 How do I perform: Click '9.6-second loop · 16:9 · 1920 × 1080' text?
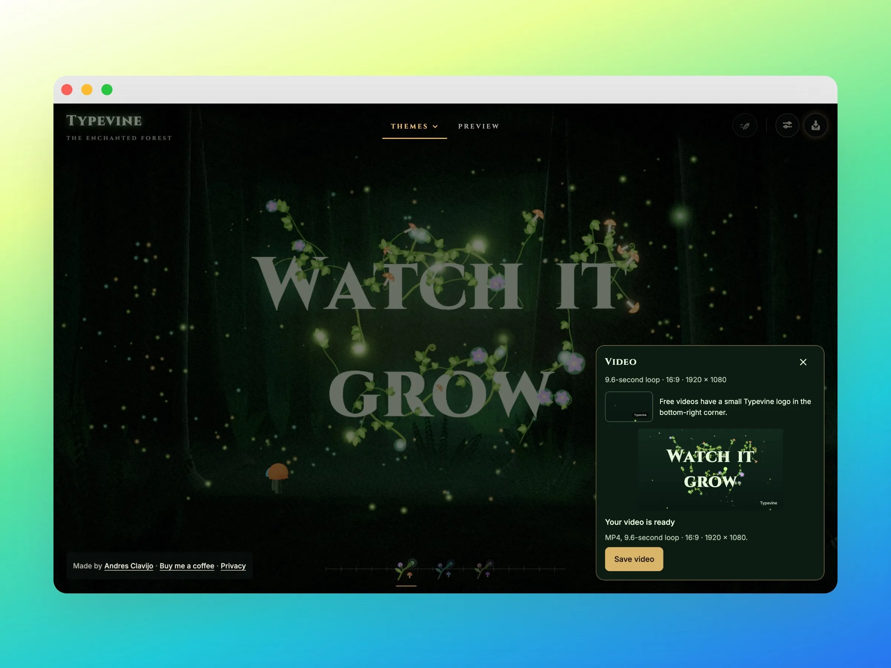point(665,380)
